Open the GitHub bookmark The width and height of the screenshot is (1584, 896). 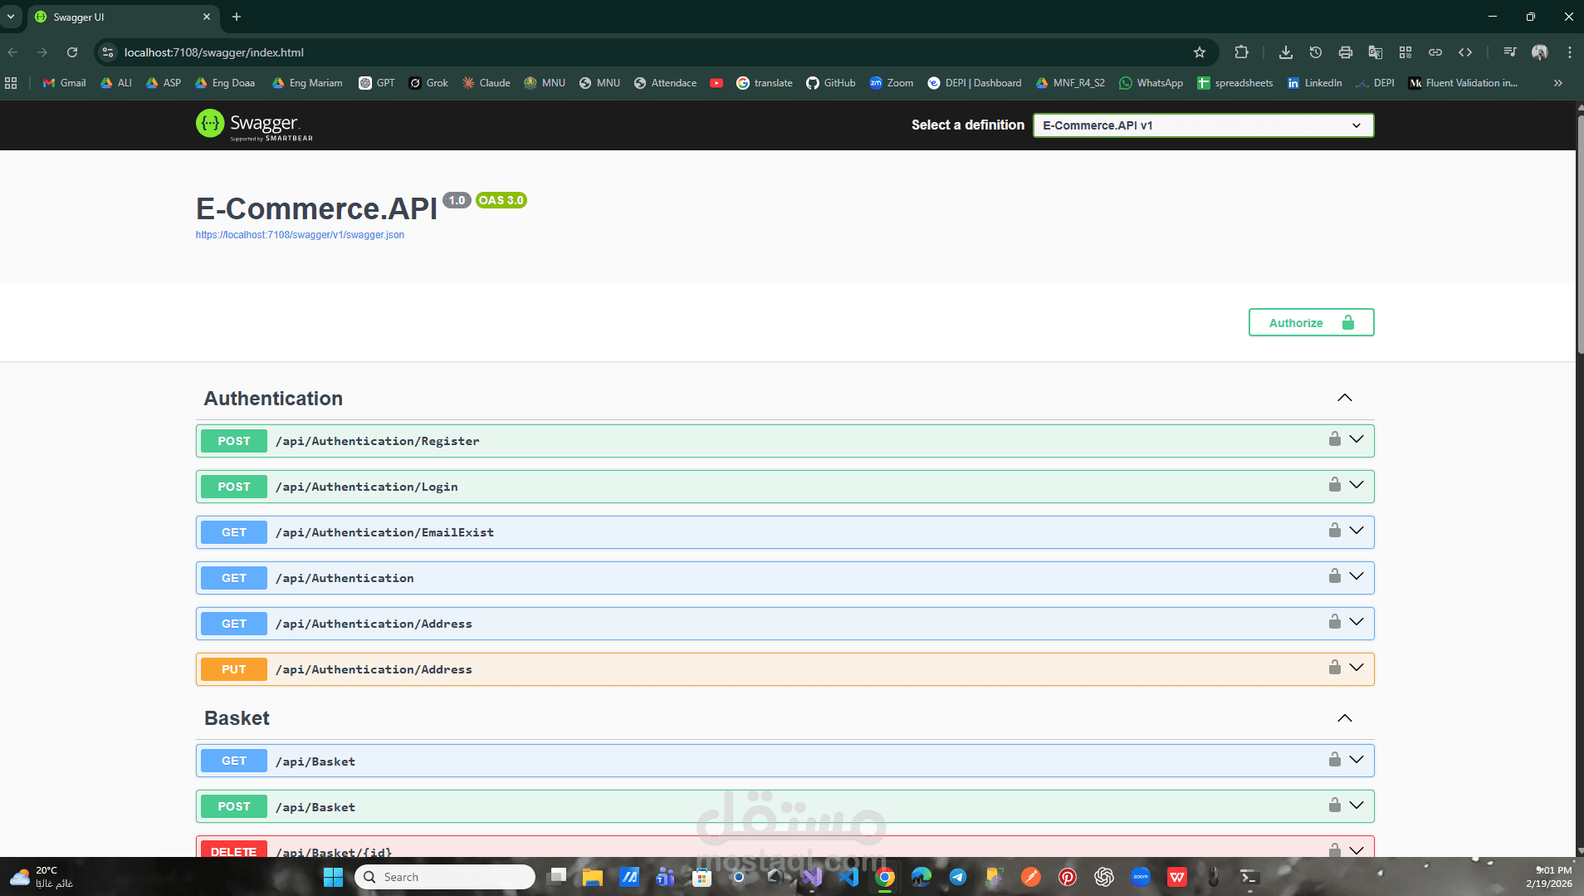coord(829,82)
